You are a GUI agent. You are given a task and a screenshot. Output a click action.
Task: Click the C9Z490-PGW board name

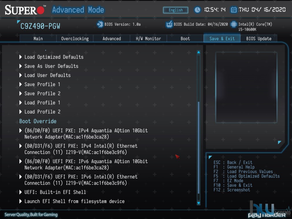[x=40, y=26]
